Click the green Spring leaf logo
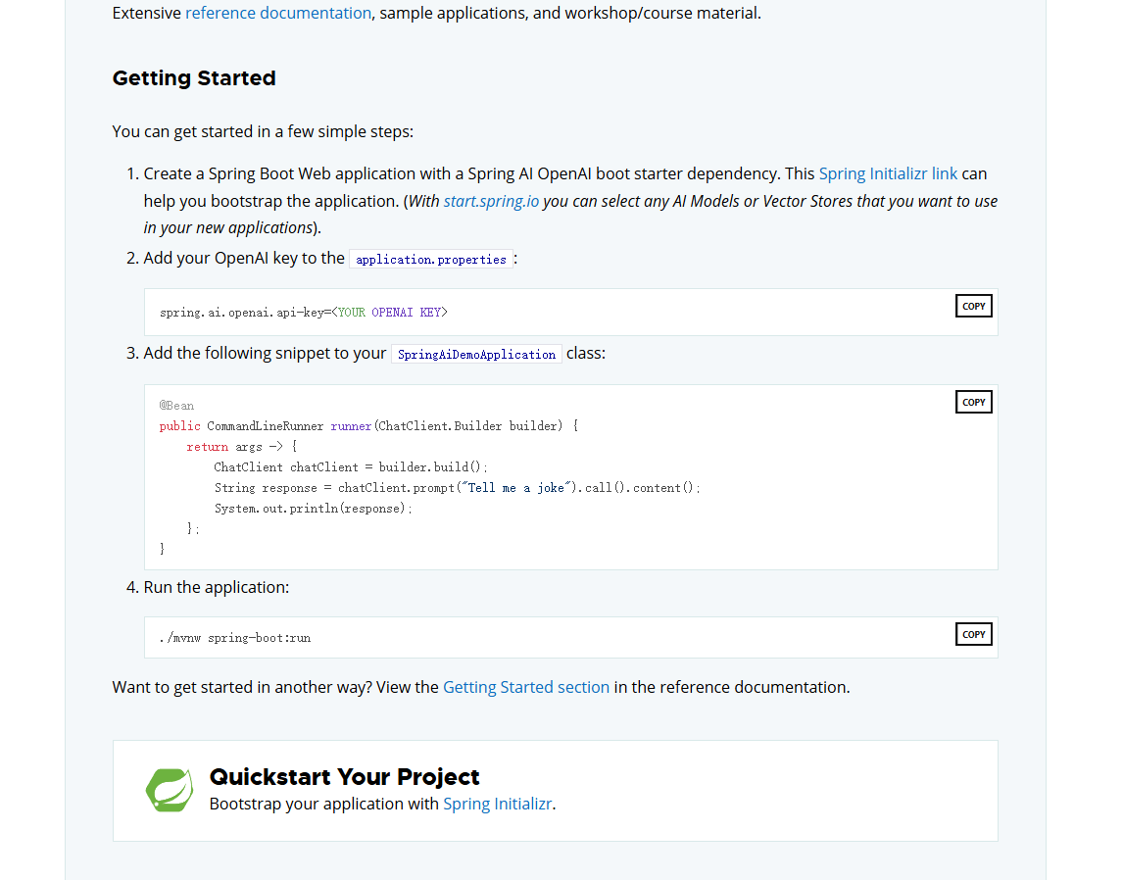 coord(170,790)
